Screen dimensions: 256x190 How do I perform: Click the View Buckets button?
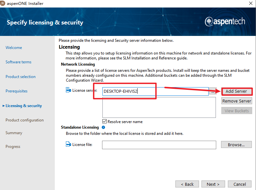(236, 111)
